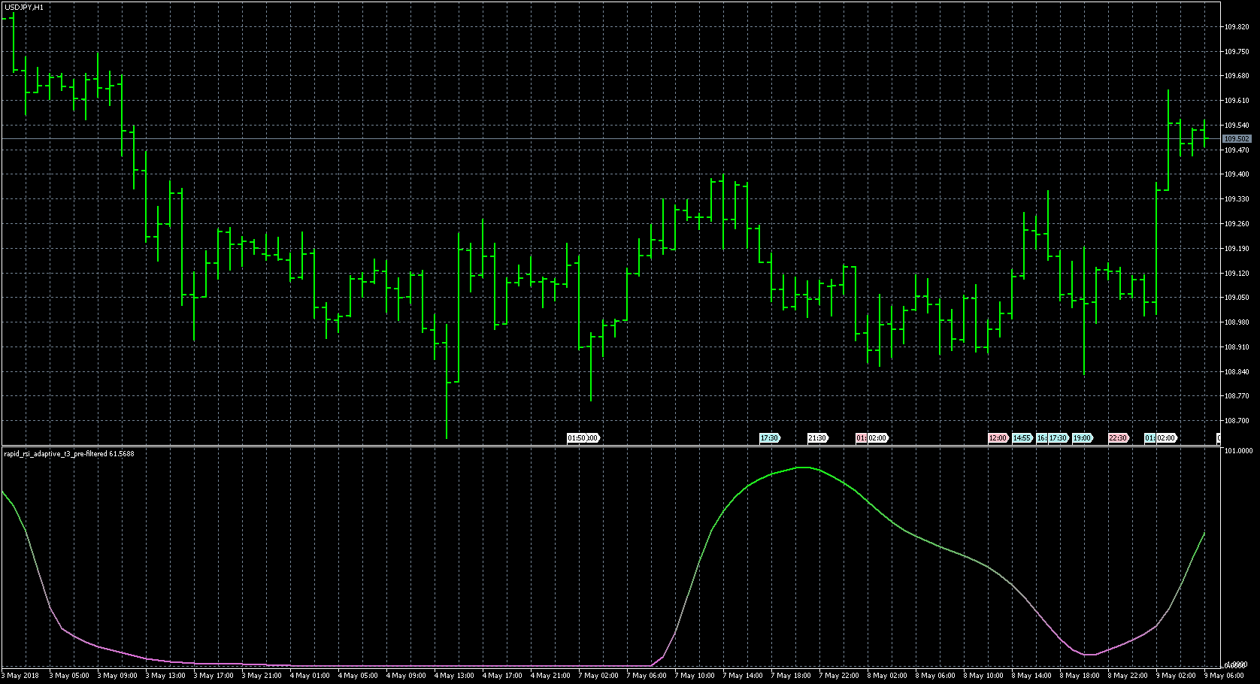Click the 17:30 blue event marker near 7 May
This screenshot has height=684, width=1260.
click(769, 437)
